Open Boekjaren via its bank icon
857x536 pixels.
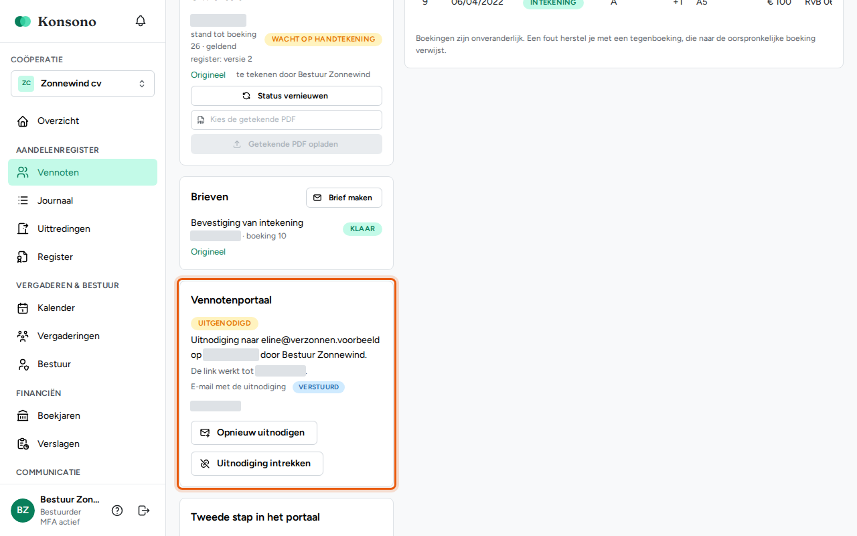coord(23,415)
